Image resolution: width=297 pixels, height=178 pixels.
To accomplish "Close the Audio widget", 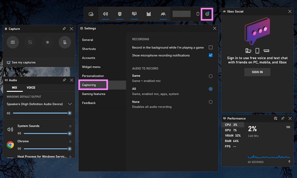I will [72, 80].
